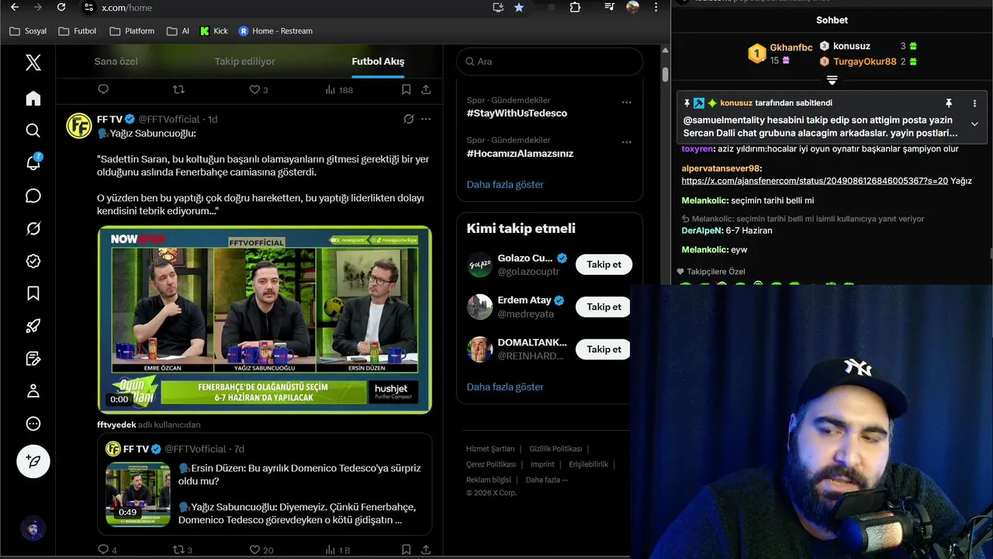Screen dimensions: 993x559
Task: Open Kick bookmark
Action: pyautogui.click(x=214, y=31)
